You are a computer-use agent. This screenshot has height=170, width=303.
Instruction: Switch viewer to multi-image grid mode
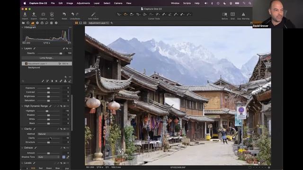(76, 23)
